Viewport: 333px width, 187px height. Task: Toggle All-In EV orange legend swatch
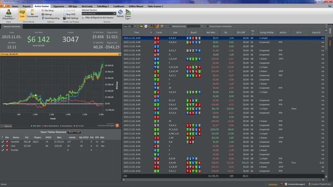click(x=74, y=126)
